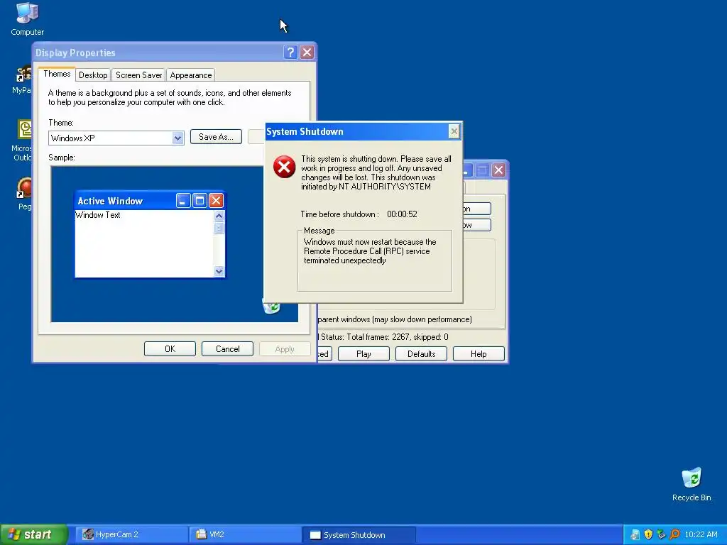The width and height of the screenshot is (727, 545).
Task: Click Play in the HyperCam window
Action: tap(363, 354)
